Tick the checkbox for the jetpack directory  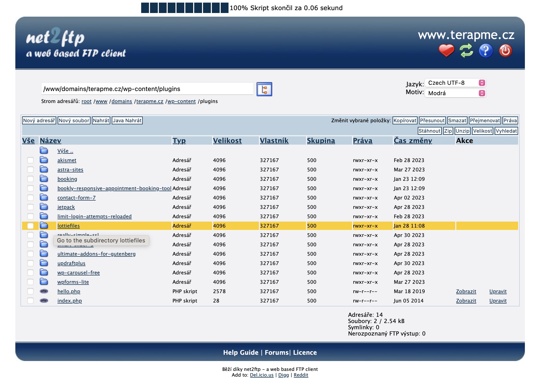coord(30,207)
